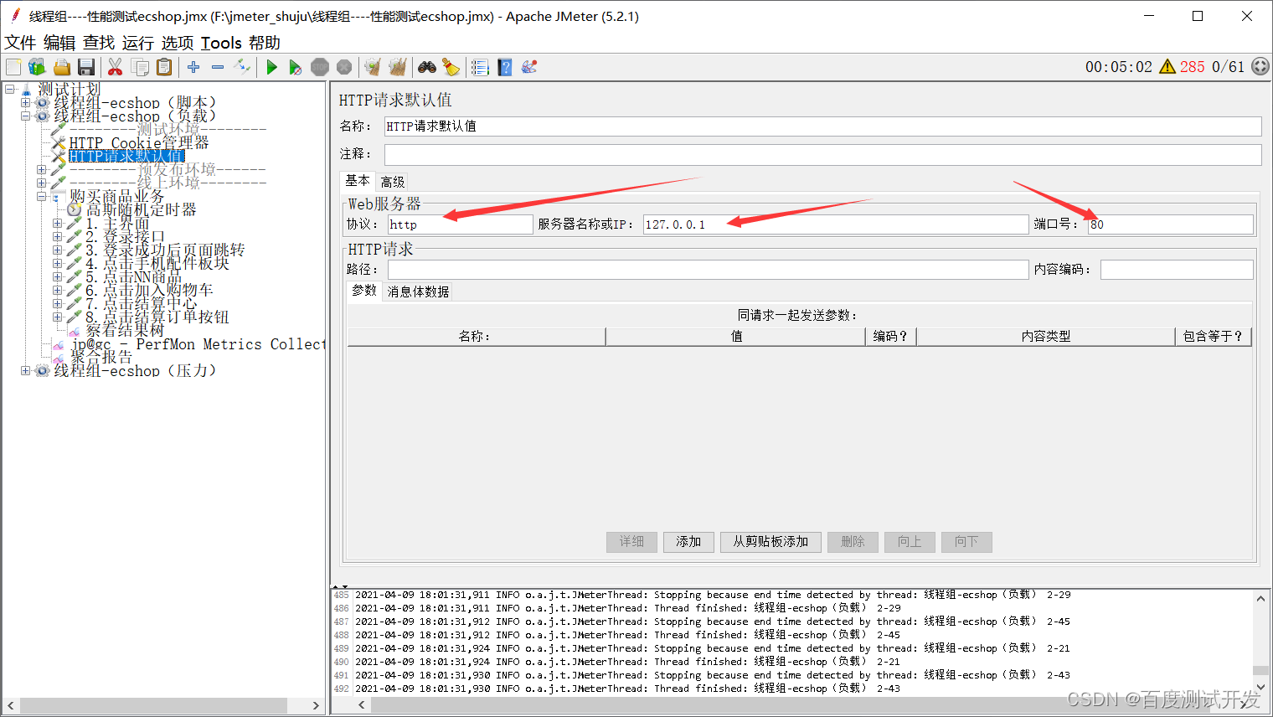Screen dimensions: 1273x717
Task: Click the Open file folder icon
Action: pos(61,67)
